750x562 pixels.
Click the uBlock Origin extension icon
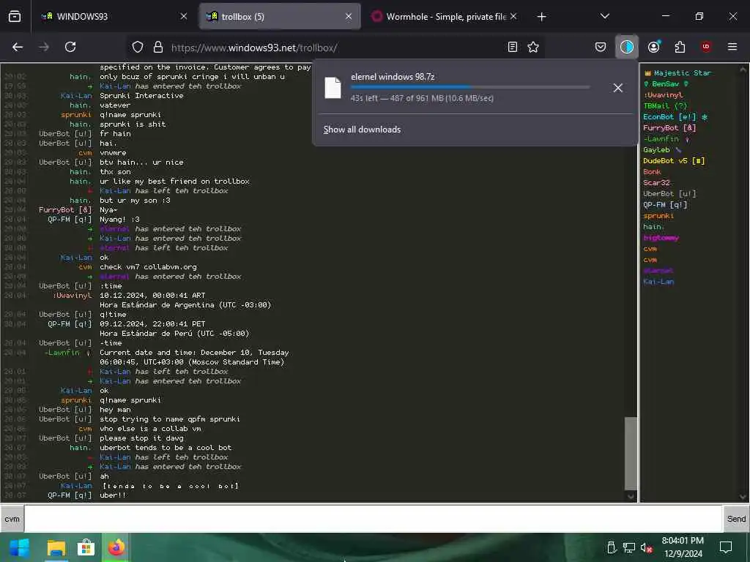[x=706, y=47]
